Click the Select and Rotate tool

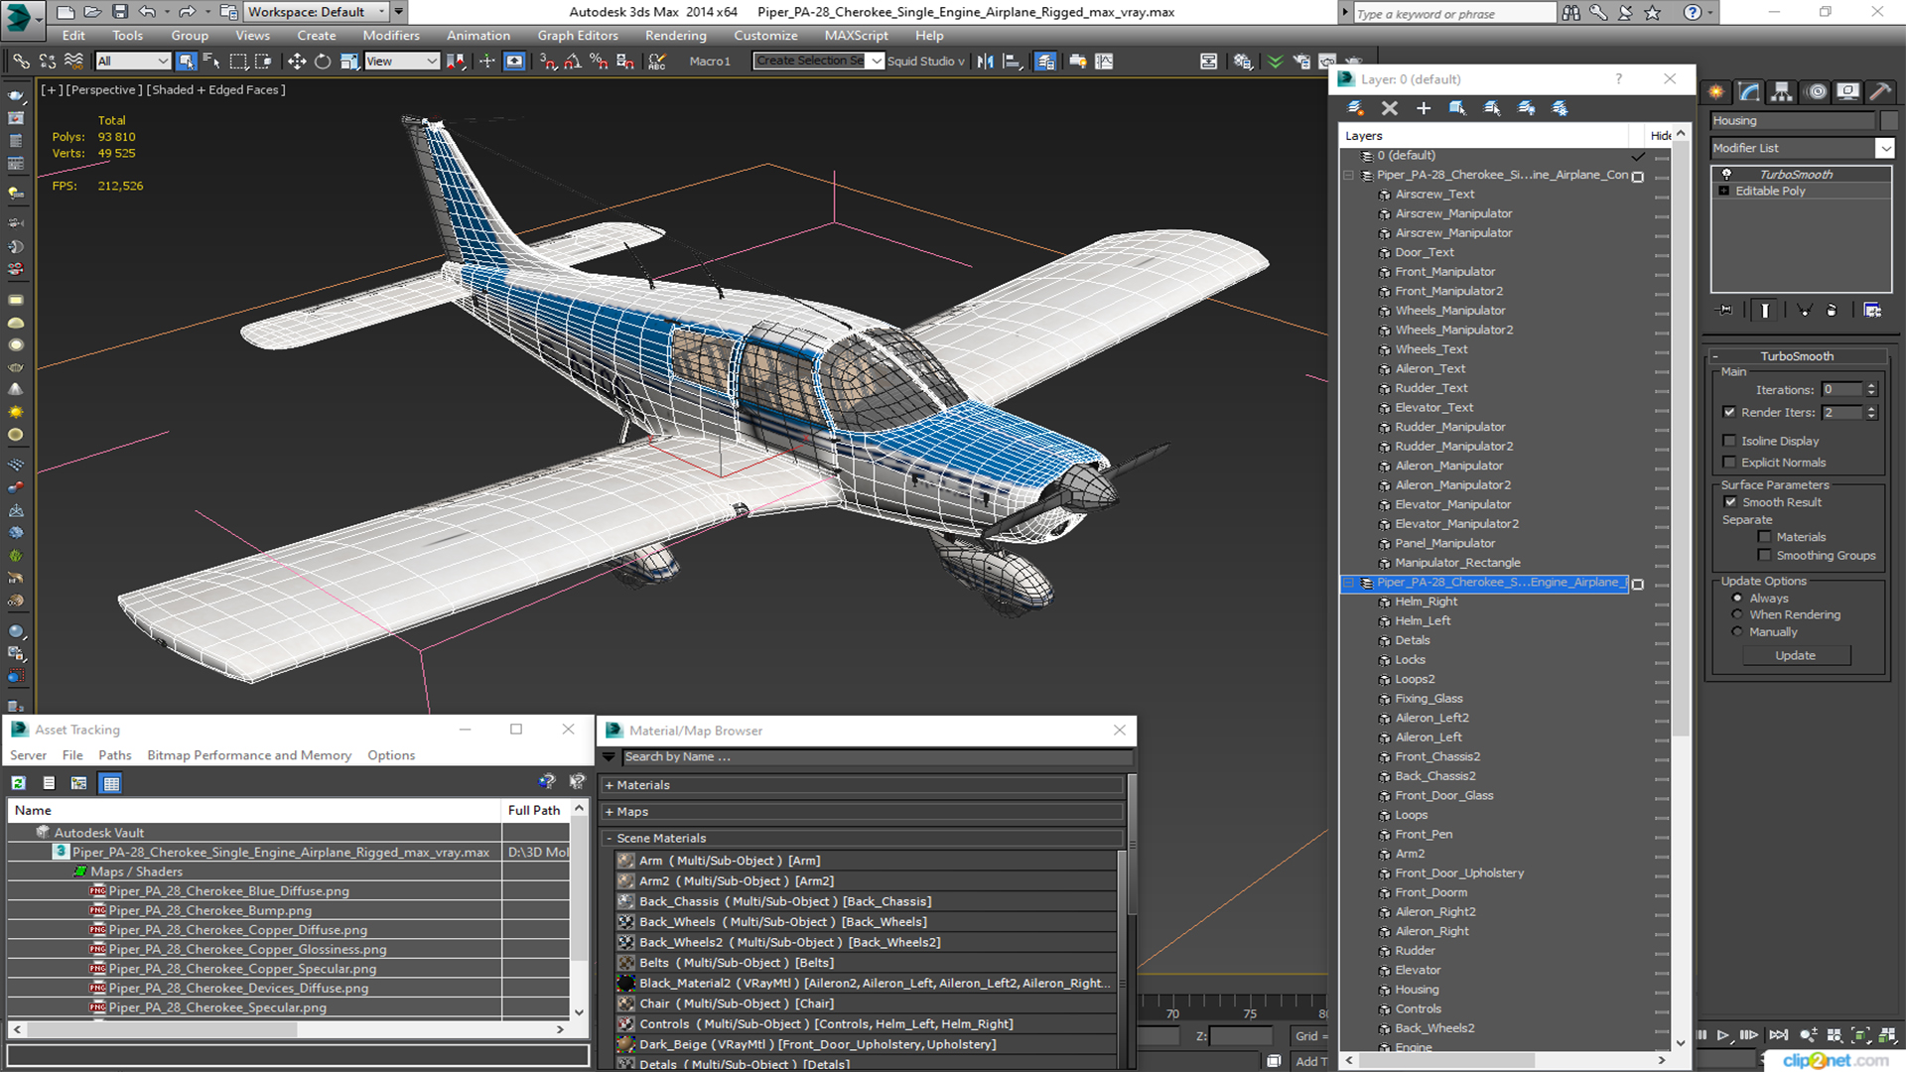(323, 62)
